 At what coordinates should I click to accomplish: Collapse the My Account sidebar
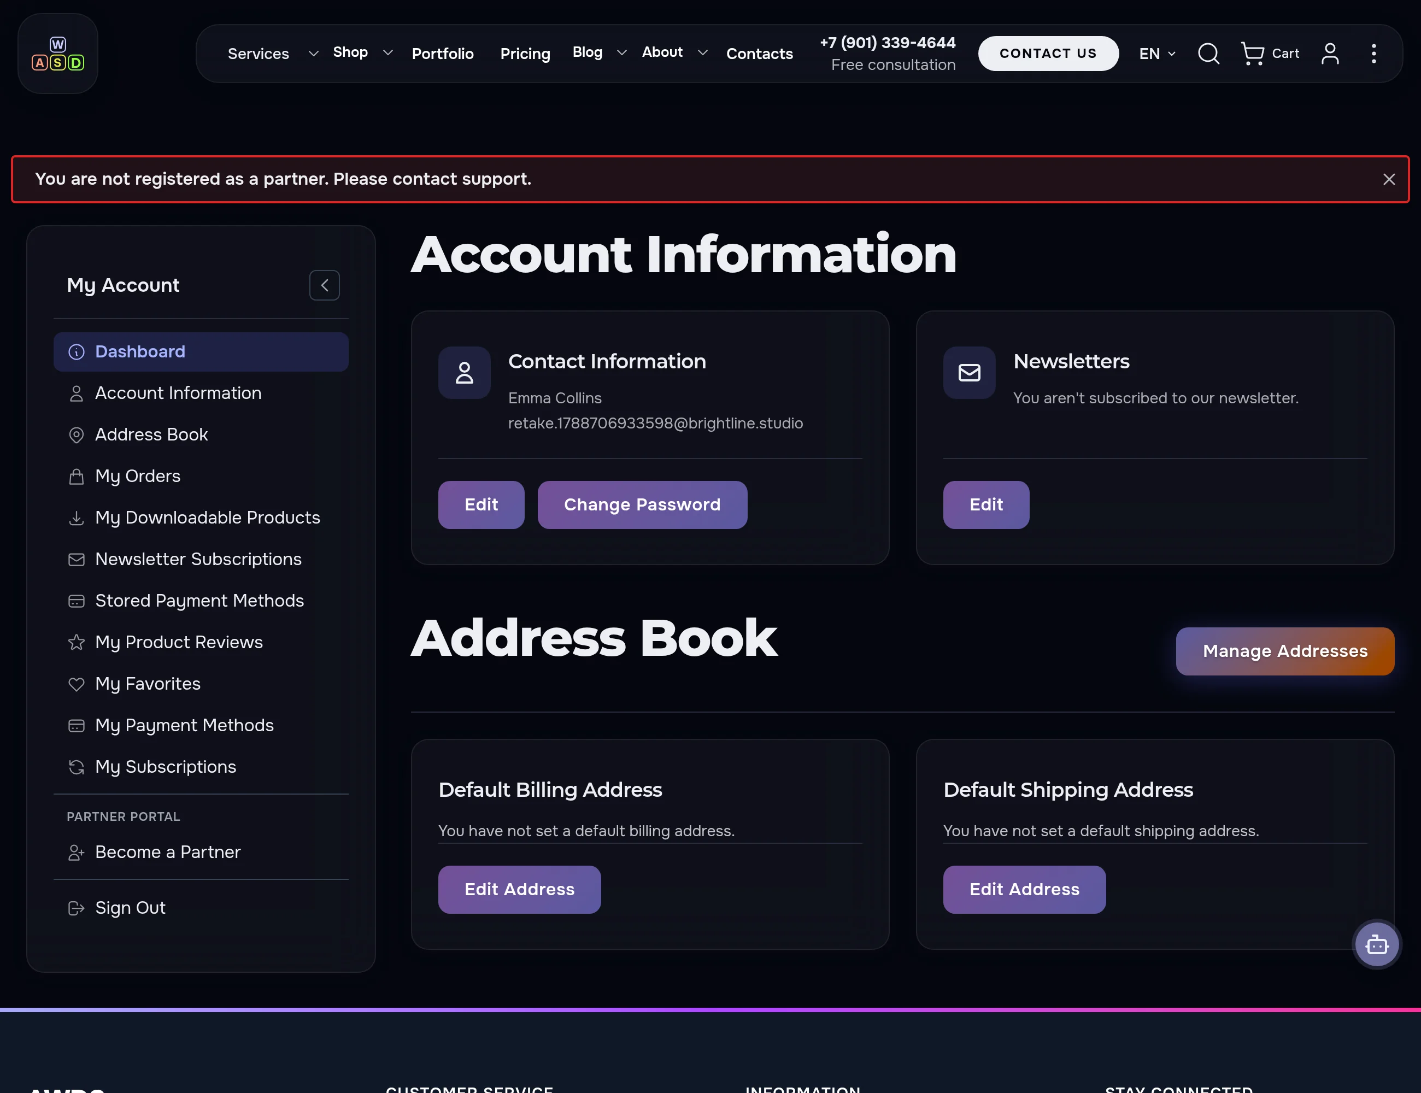tap(324, 285)
